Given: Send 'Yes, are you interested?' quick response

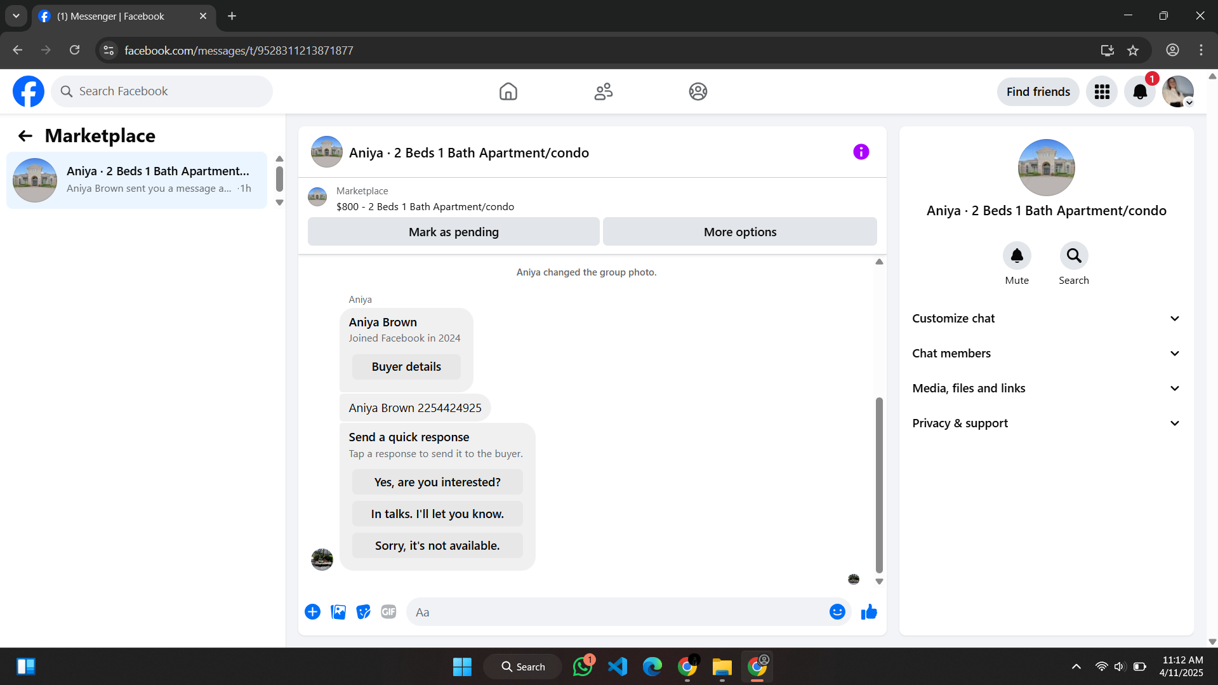Looking at the screenshot, I should pos(437,482).
